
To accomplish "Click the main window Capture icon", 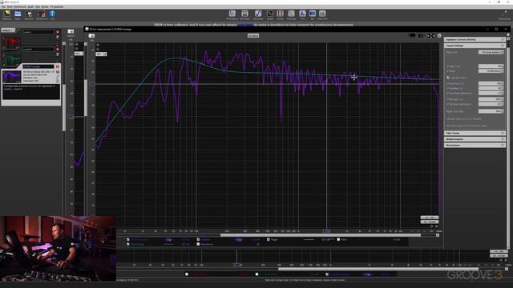I will click(x=71, y=32).
